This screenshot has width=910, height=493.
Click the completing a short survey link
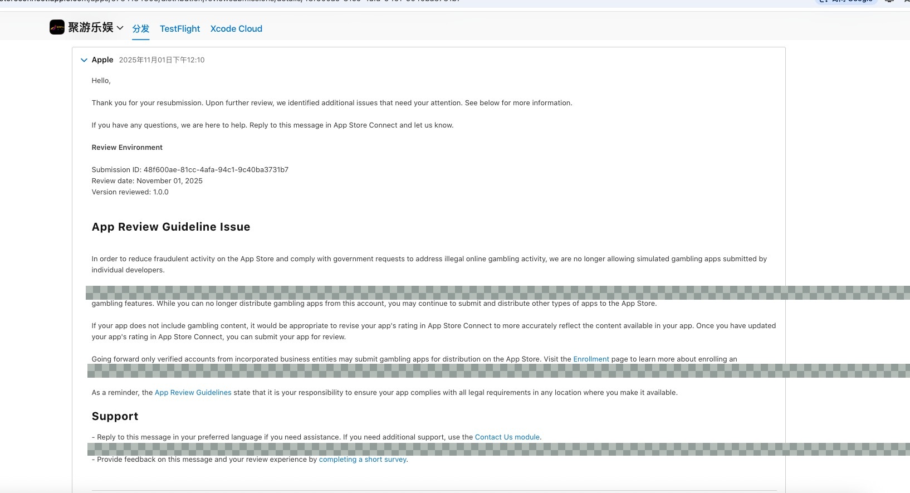click(363, 460)
